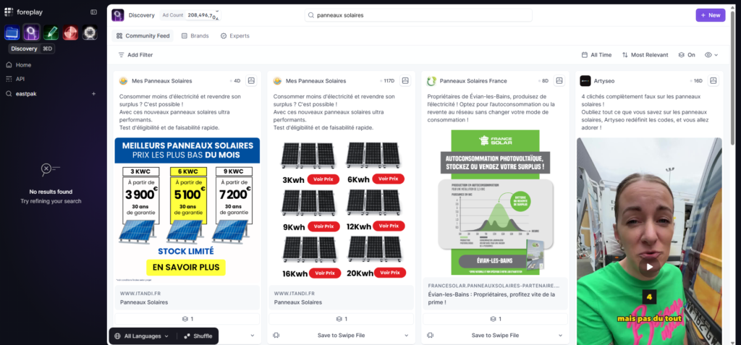
Task: Click the layers count 1 on 117D card
Action: pyautogui.click(x=342, y=319)
